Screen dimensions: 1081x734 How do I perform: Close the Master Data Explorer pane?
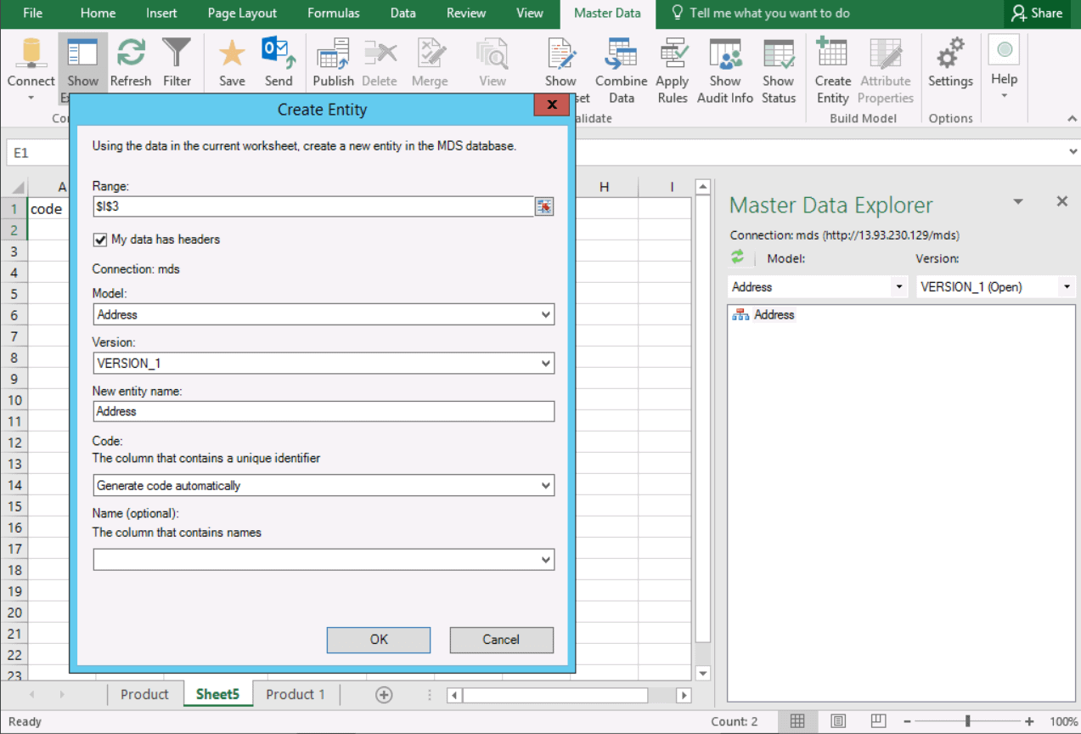(1062, 201)
